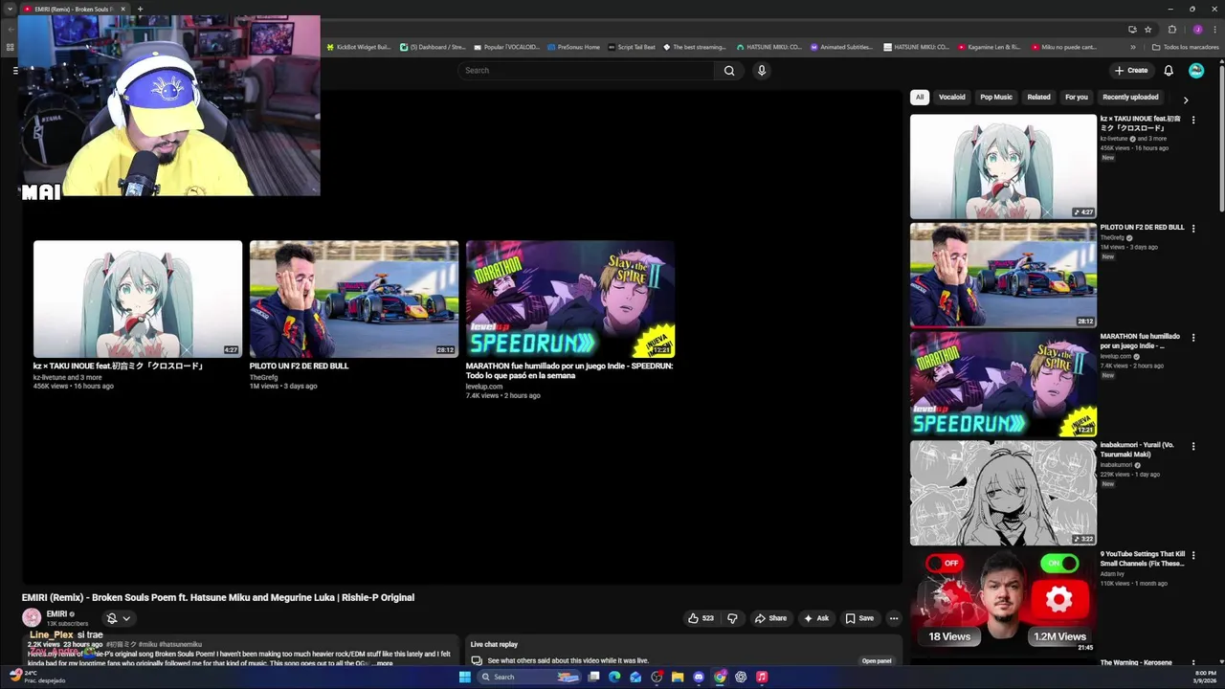Open 9 YouTube Settings sidebar thumbnail
The image size is (1225, 689).
(x=1003, y=602)
